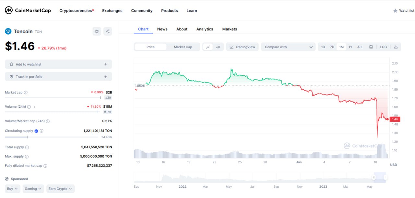Screen dimensions: 415x198
Task: Click the plus sign on Track in portfolio
Action: (105, 77)
